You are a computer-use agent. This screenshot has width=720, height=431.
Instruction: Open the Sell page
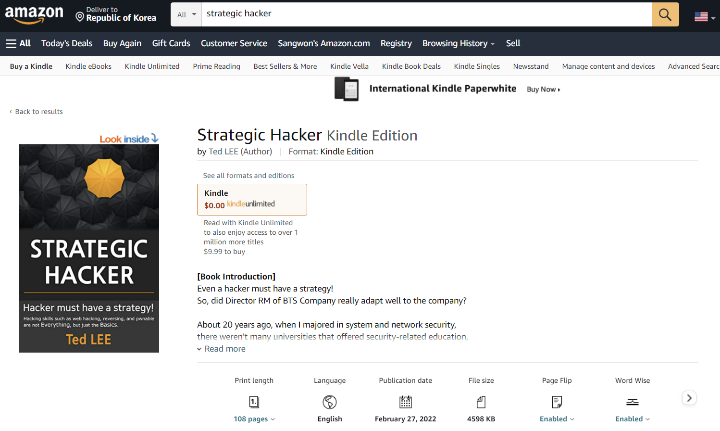tap(513, 43)
